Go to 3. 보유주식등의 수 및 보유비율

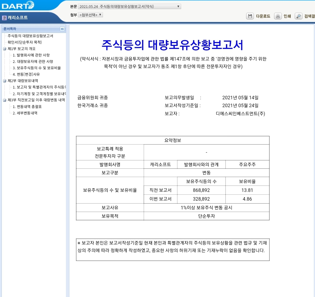point(37,68)
